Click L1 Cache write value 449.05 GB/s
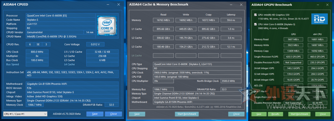This screenshot has height=121, width=334. 186,29
